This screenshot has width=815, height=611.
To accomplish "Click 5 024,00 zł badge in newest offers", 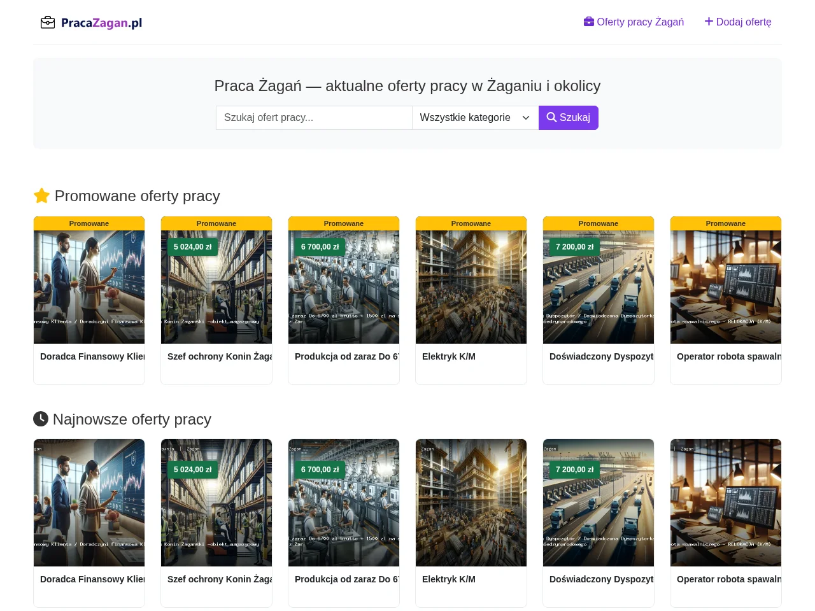I will tap(193, 470).
